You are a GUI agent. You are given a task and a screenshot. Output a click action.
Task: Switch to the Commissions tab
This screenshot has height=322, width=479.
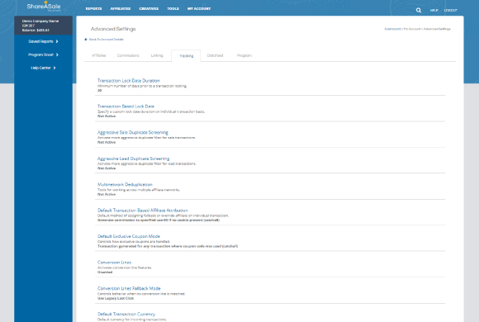coord(128,55)
